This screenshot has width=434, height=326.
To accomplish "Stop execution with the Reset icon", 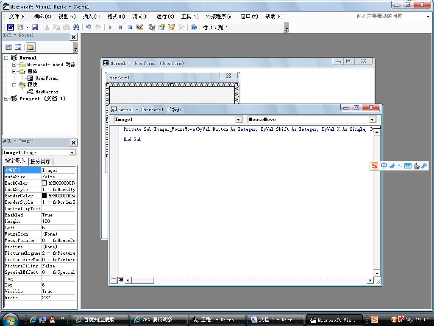I will coord(130,27).
